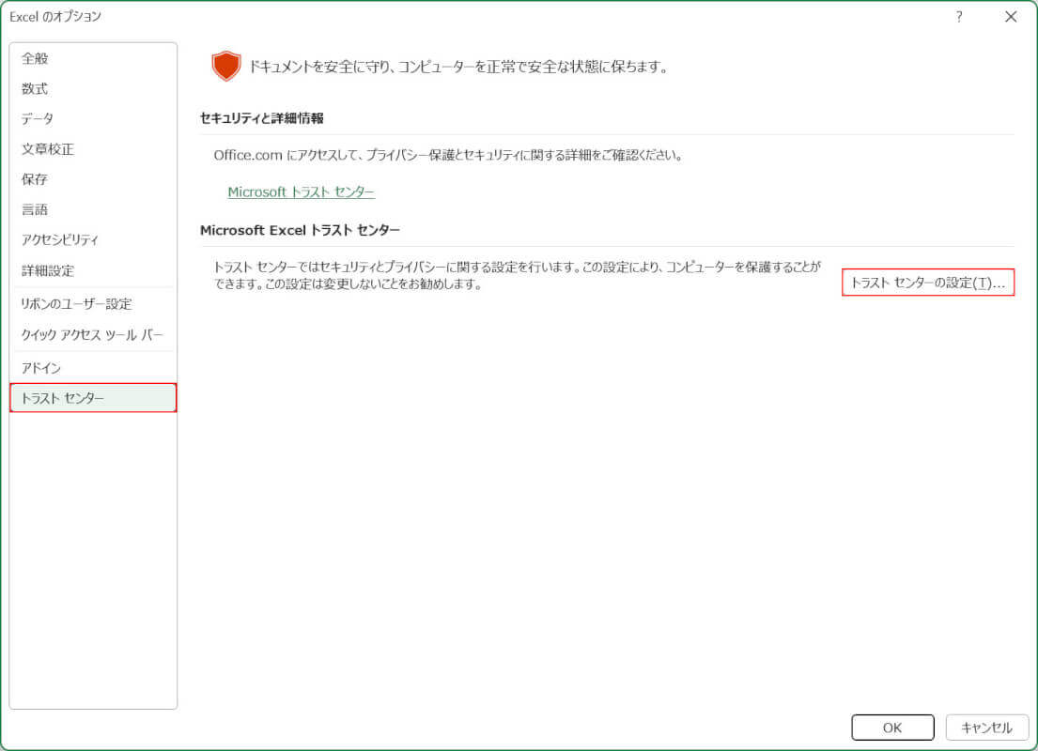Confirm with the OK button

(x=892, y=728)
